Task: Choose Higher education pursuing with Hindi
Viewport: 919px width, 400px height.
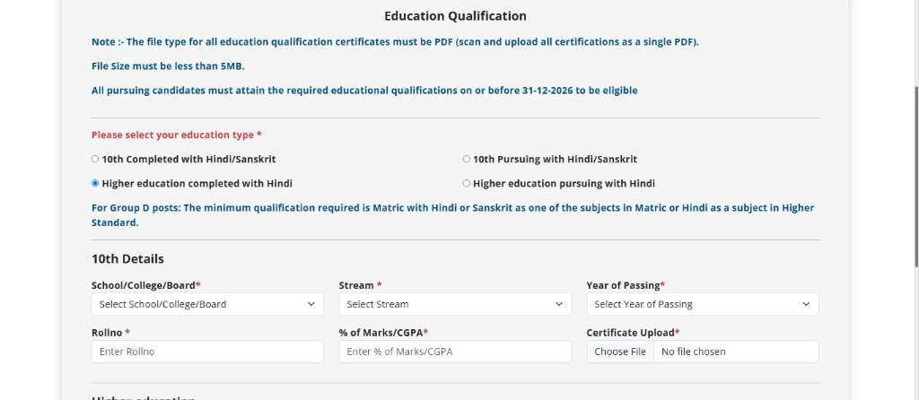Action: pyautogui.click(x=467, y=183)
